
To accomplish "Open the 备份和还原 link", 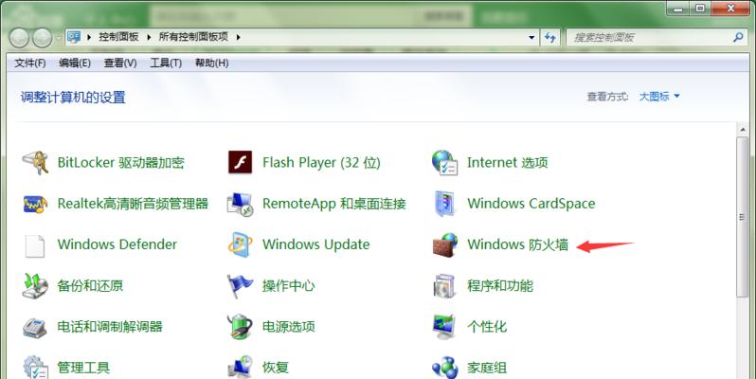I will coord(90,286).
